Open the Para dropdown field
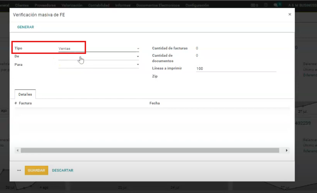This screenshot has height=193, width=317. pyautogui.click(x=98, y=65)
